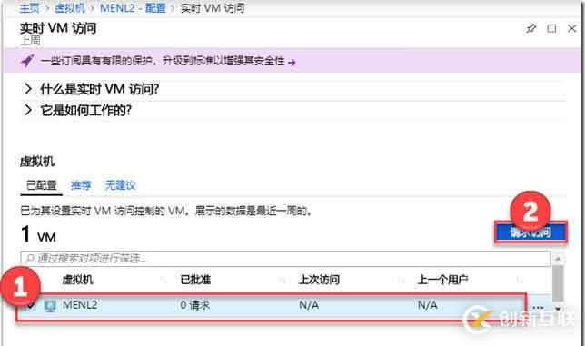Pin the 实时 VM 访问 blade
The image size is (585, 346).
click(530, 28)
